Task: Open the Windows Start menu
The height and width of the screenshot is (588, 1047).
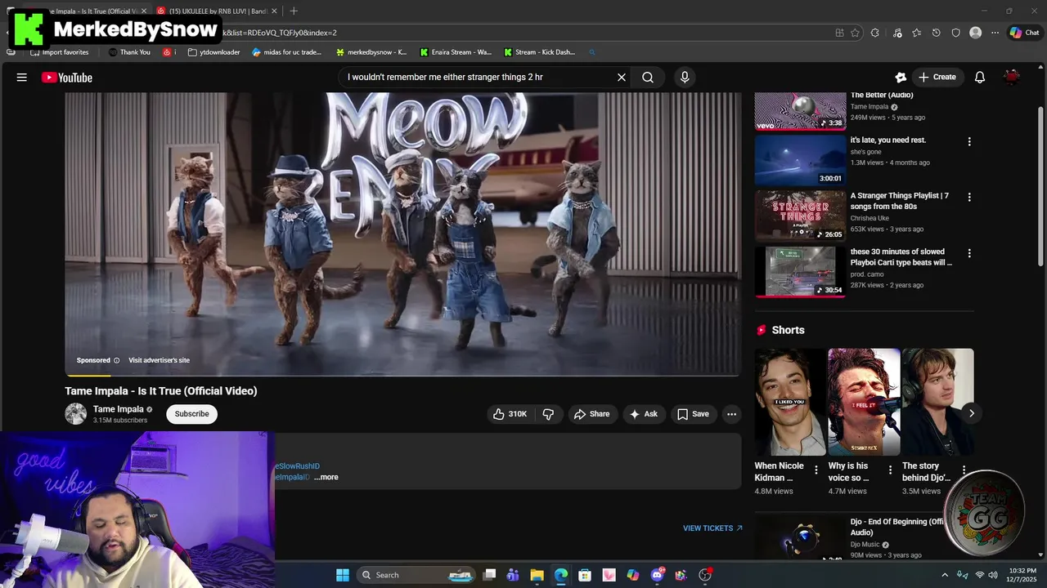Action: 343,575
